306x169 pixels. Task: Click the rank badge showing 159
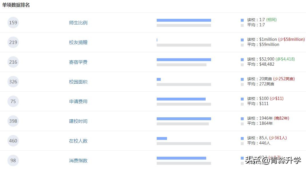point(13,23)
